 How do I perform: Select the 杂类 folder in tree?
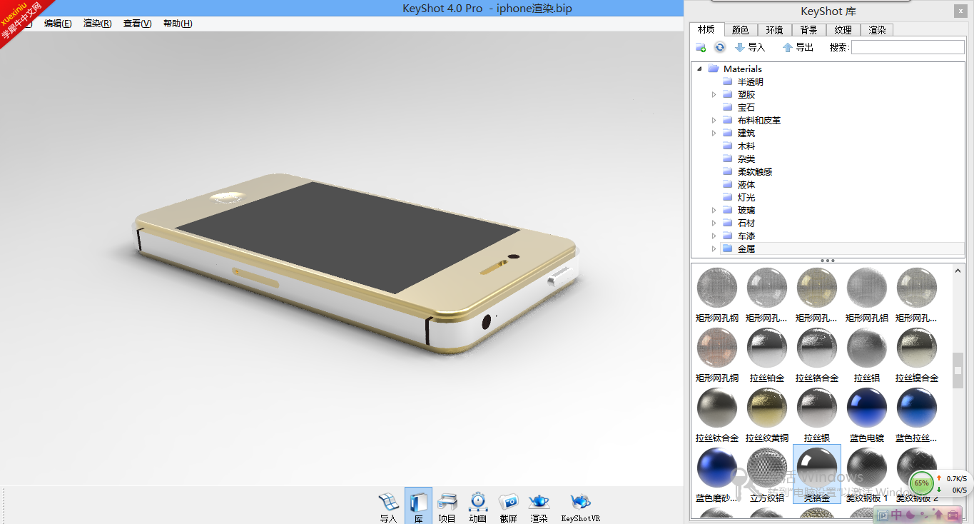click(746, 158)
